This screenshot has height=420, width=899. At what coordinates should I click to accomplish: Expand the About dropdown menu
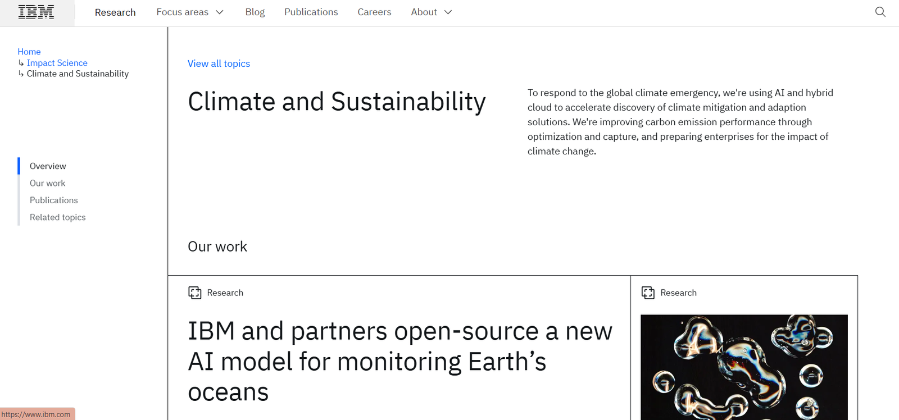pyautogui.click(x=431, y=12)
